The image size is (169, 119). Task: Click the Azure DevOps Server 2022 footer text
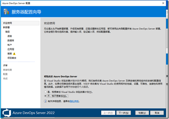[33, 113]
